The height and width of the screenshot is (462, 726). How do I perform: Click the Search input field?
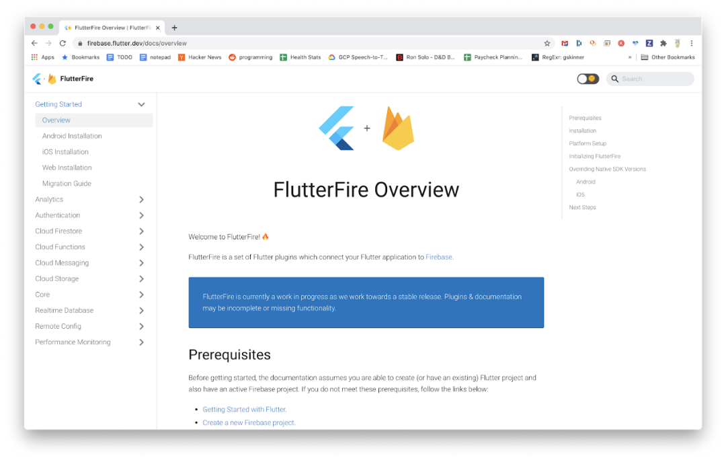click(650, 79)
